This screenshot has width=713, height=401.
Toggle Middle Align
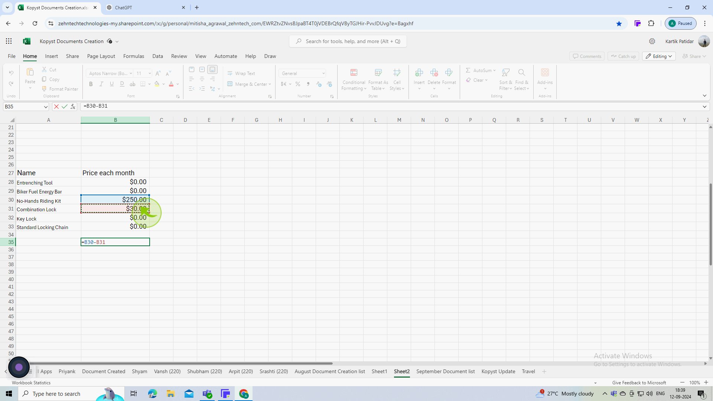coord(202,69)
